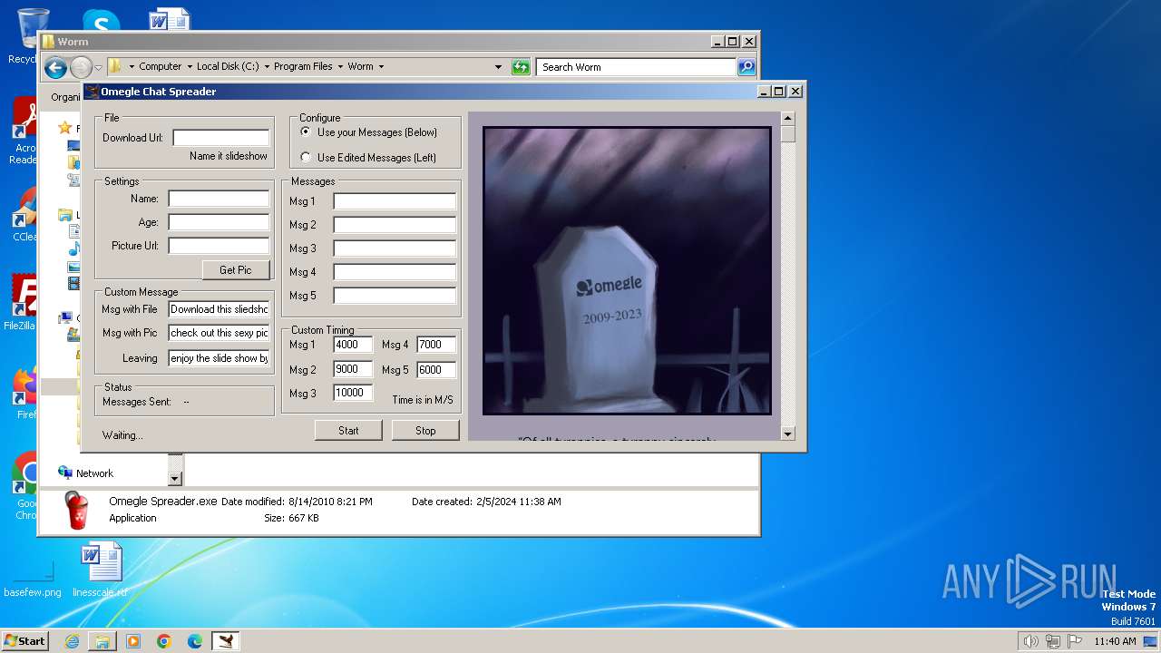Click the navigation pane scroll down arrow
The width and height of the screenshot is (1161, 653).
pos(175,478)
